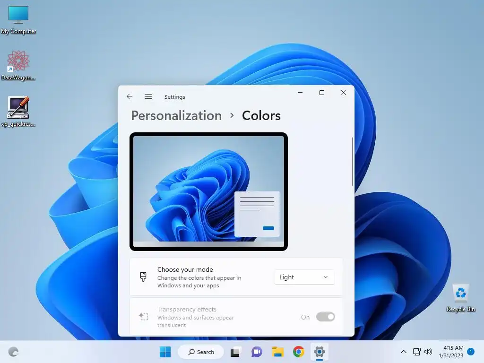Click the Settings gear taskbar icon
The image size is (484, 363).
[320, 352]
